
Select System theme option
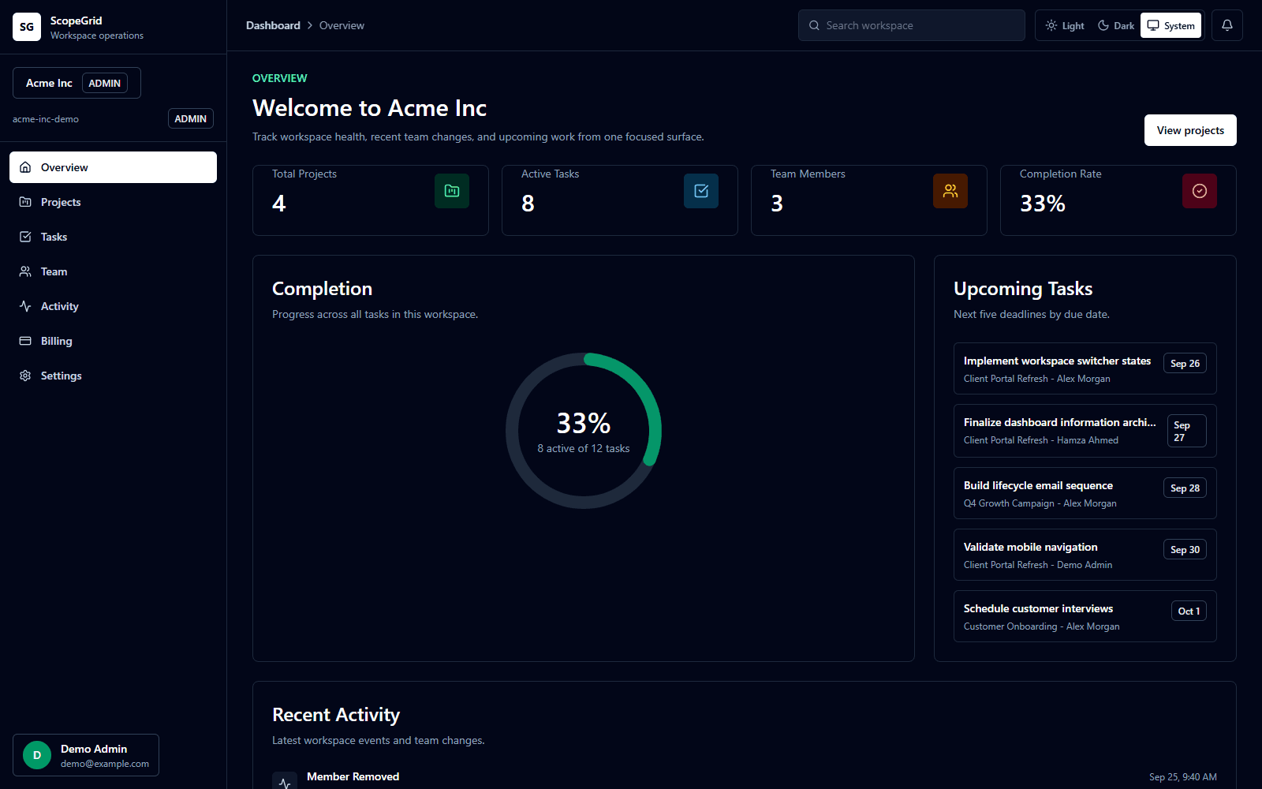(x=1171, y=25)
